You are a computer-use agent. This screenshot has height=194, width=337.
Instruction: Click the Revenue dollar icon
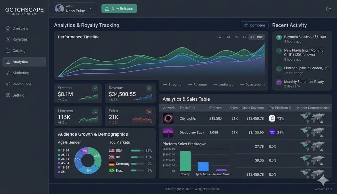click(149, 88)
